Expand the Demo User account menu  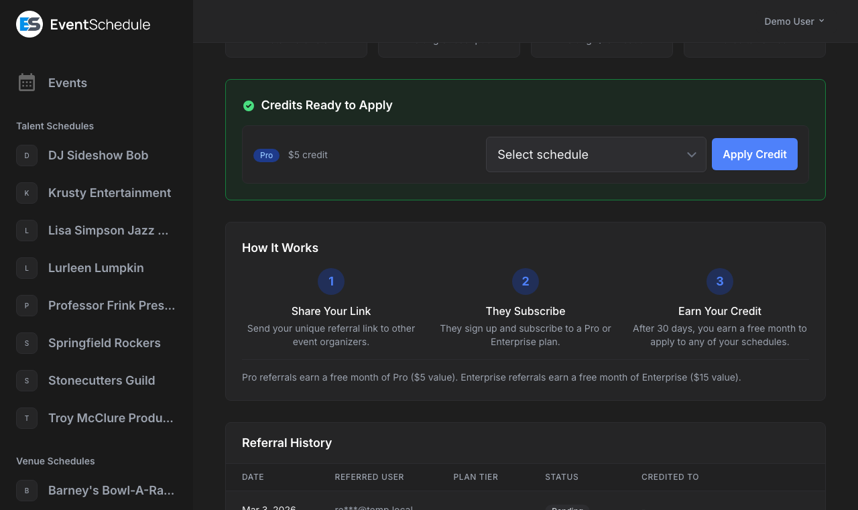(794, 21)
